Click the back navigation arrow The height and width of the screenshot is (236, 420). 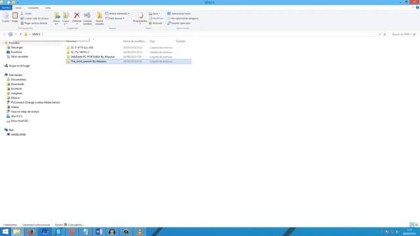[4, 34]
